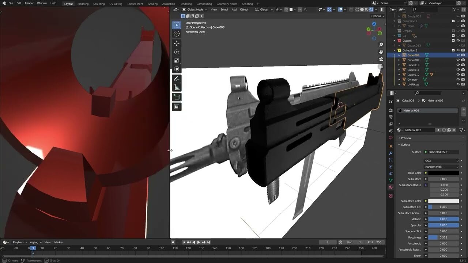This screenshot has width=468, height=263.
Task: Select the Rotate tool
Action: tap(177, 52)
